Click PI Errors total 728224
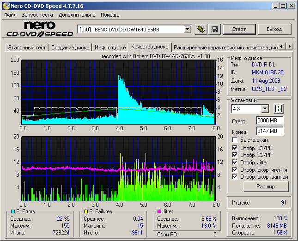Screen dimensions: 298x241 point(61,232)
